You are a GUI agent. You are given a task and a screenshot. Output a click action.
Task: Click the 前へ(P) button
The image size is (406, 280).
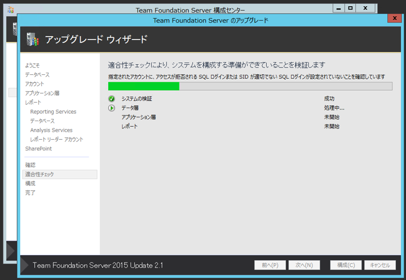click(x=270, y=265)
